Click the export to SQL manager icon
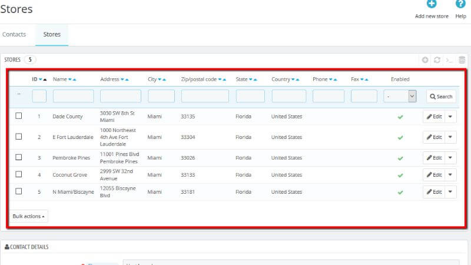471x265 pixels. coord(462,60)
